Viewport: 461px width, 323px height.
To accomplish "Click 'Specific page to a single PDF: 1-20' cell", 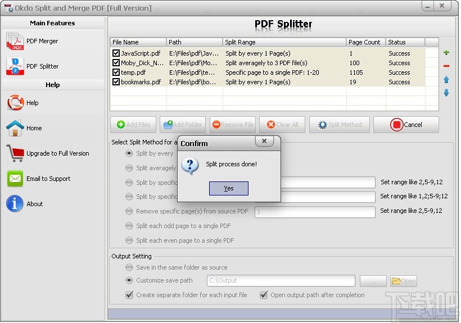I will pos(272,72).
